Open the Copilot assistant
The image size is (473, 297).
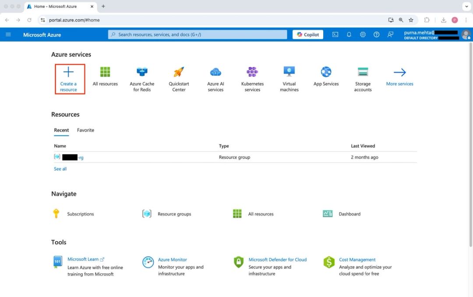307,34
